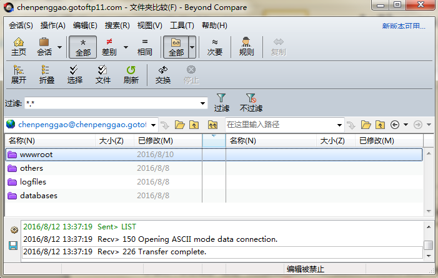Toggle the 全部 show-all asterisk filter
The height and width of the screenshot is (278, 438).
82,47
